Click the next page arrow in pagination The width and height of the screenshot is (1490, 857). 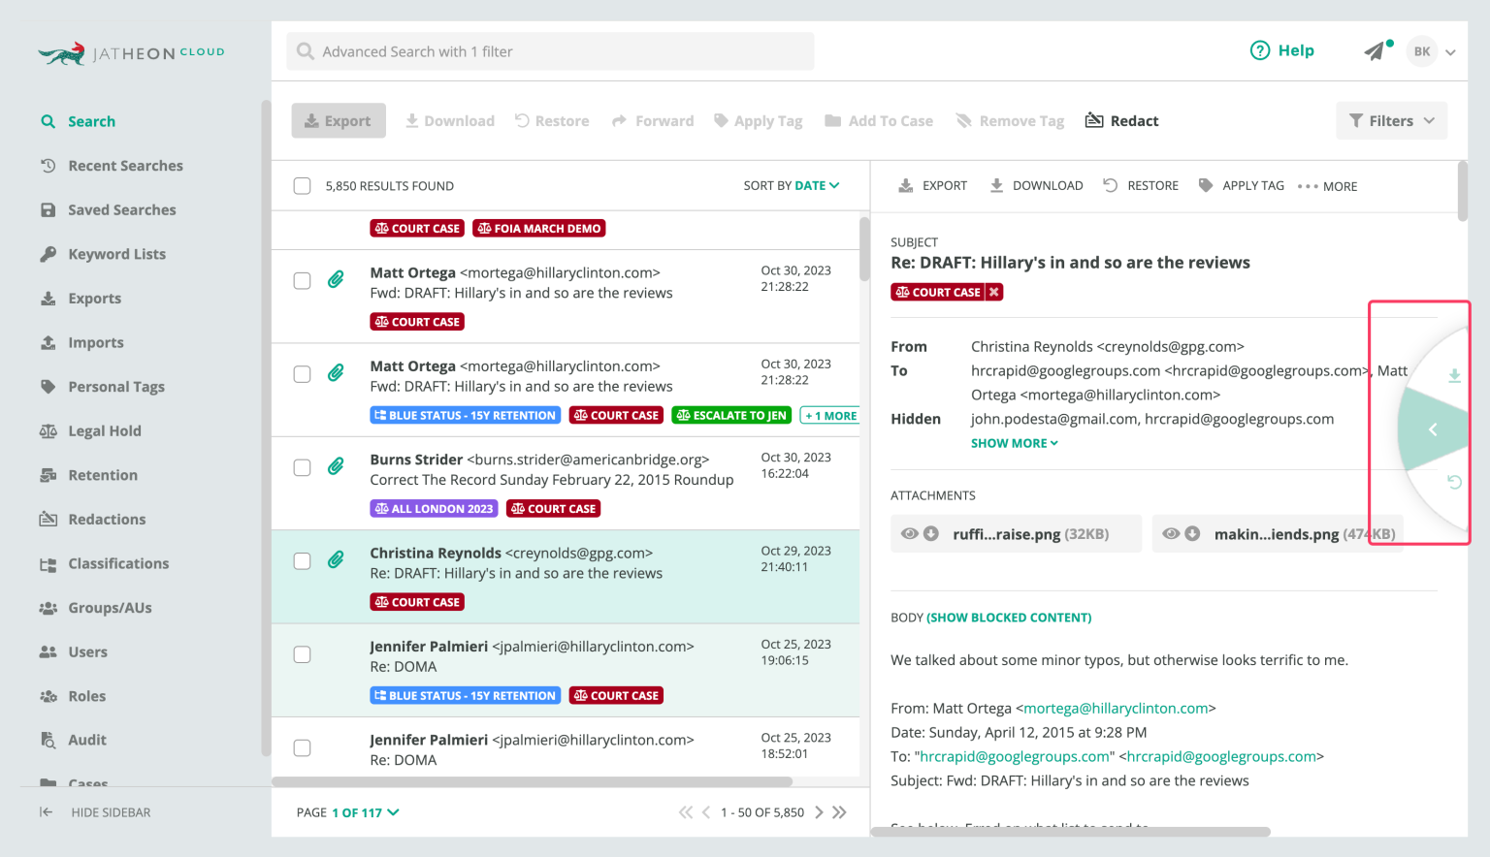(820, 812)
